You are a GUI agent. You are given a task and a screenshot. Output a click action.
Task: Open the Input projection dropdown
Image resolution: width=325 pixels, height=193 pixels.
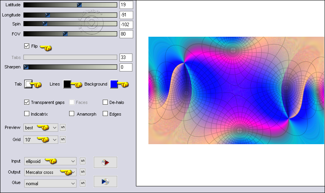[73, 161]
